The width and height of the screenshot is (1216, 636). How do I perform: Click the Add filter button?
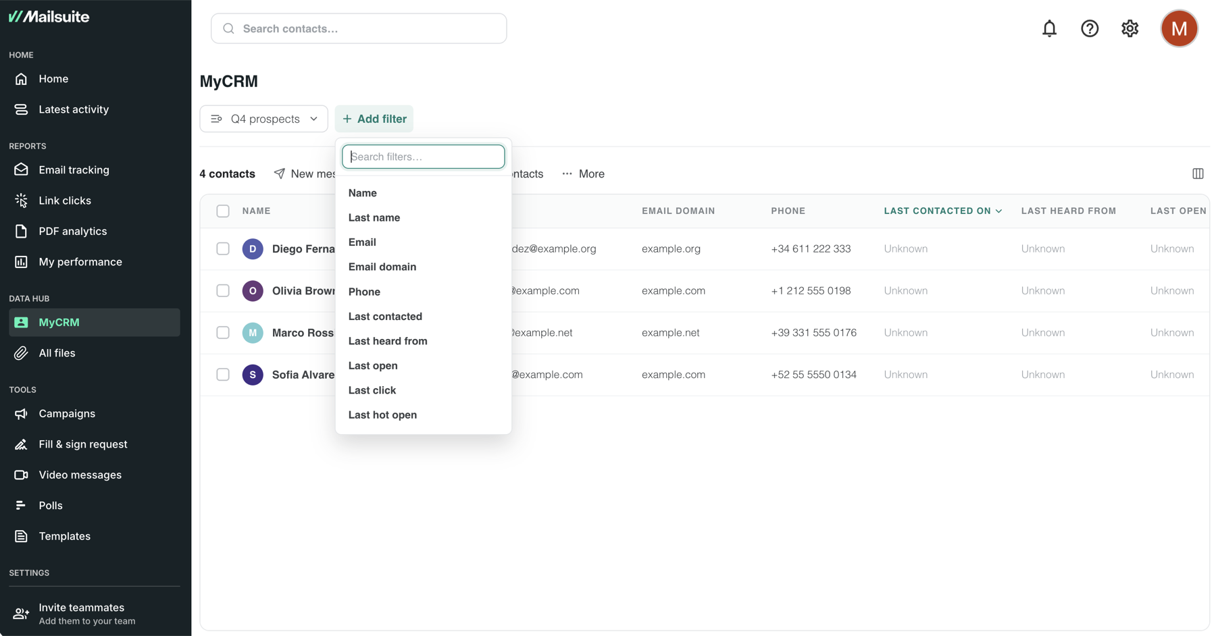374,119
